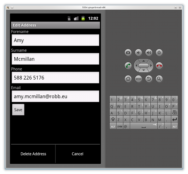Viewport: 188px width, 174px height.
Task: Raise volume with the volume up button
Action: (149, 52)
